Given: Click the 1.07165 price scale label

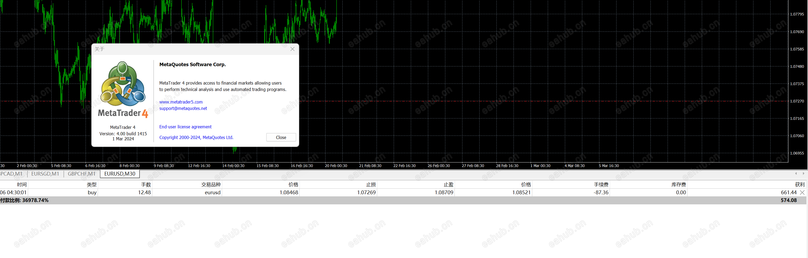Looking at the screenshot, I should pos(797,118).
